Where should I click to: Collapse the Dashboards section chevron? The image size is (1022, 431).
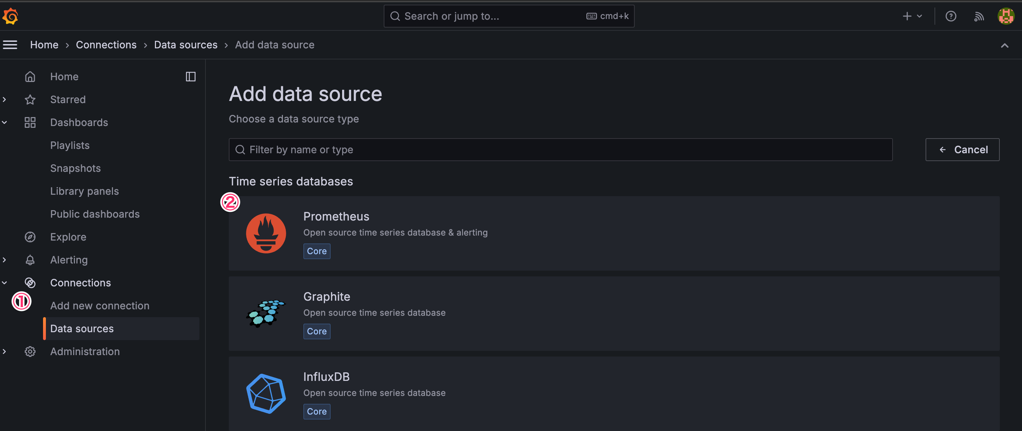coord(4,122)
